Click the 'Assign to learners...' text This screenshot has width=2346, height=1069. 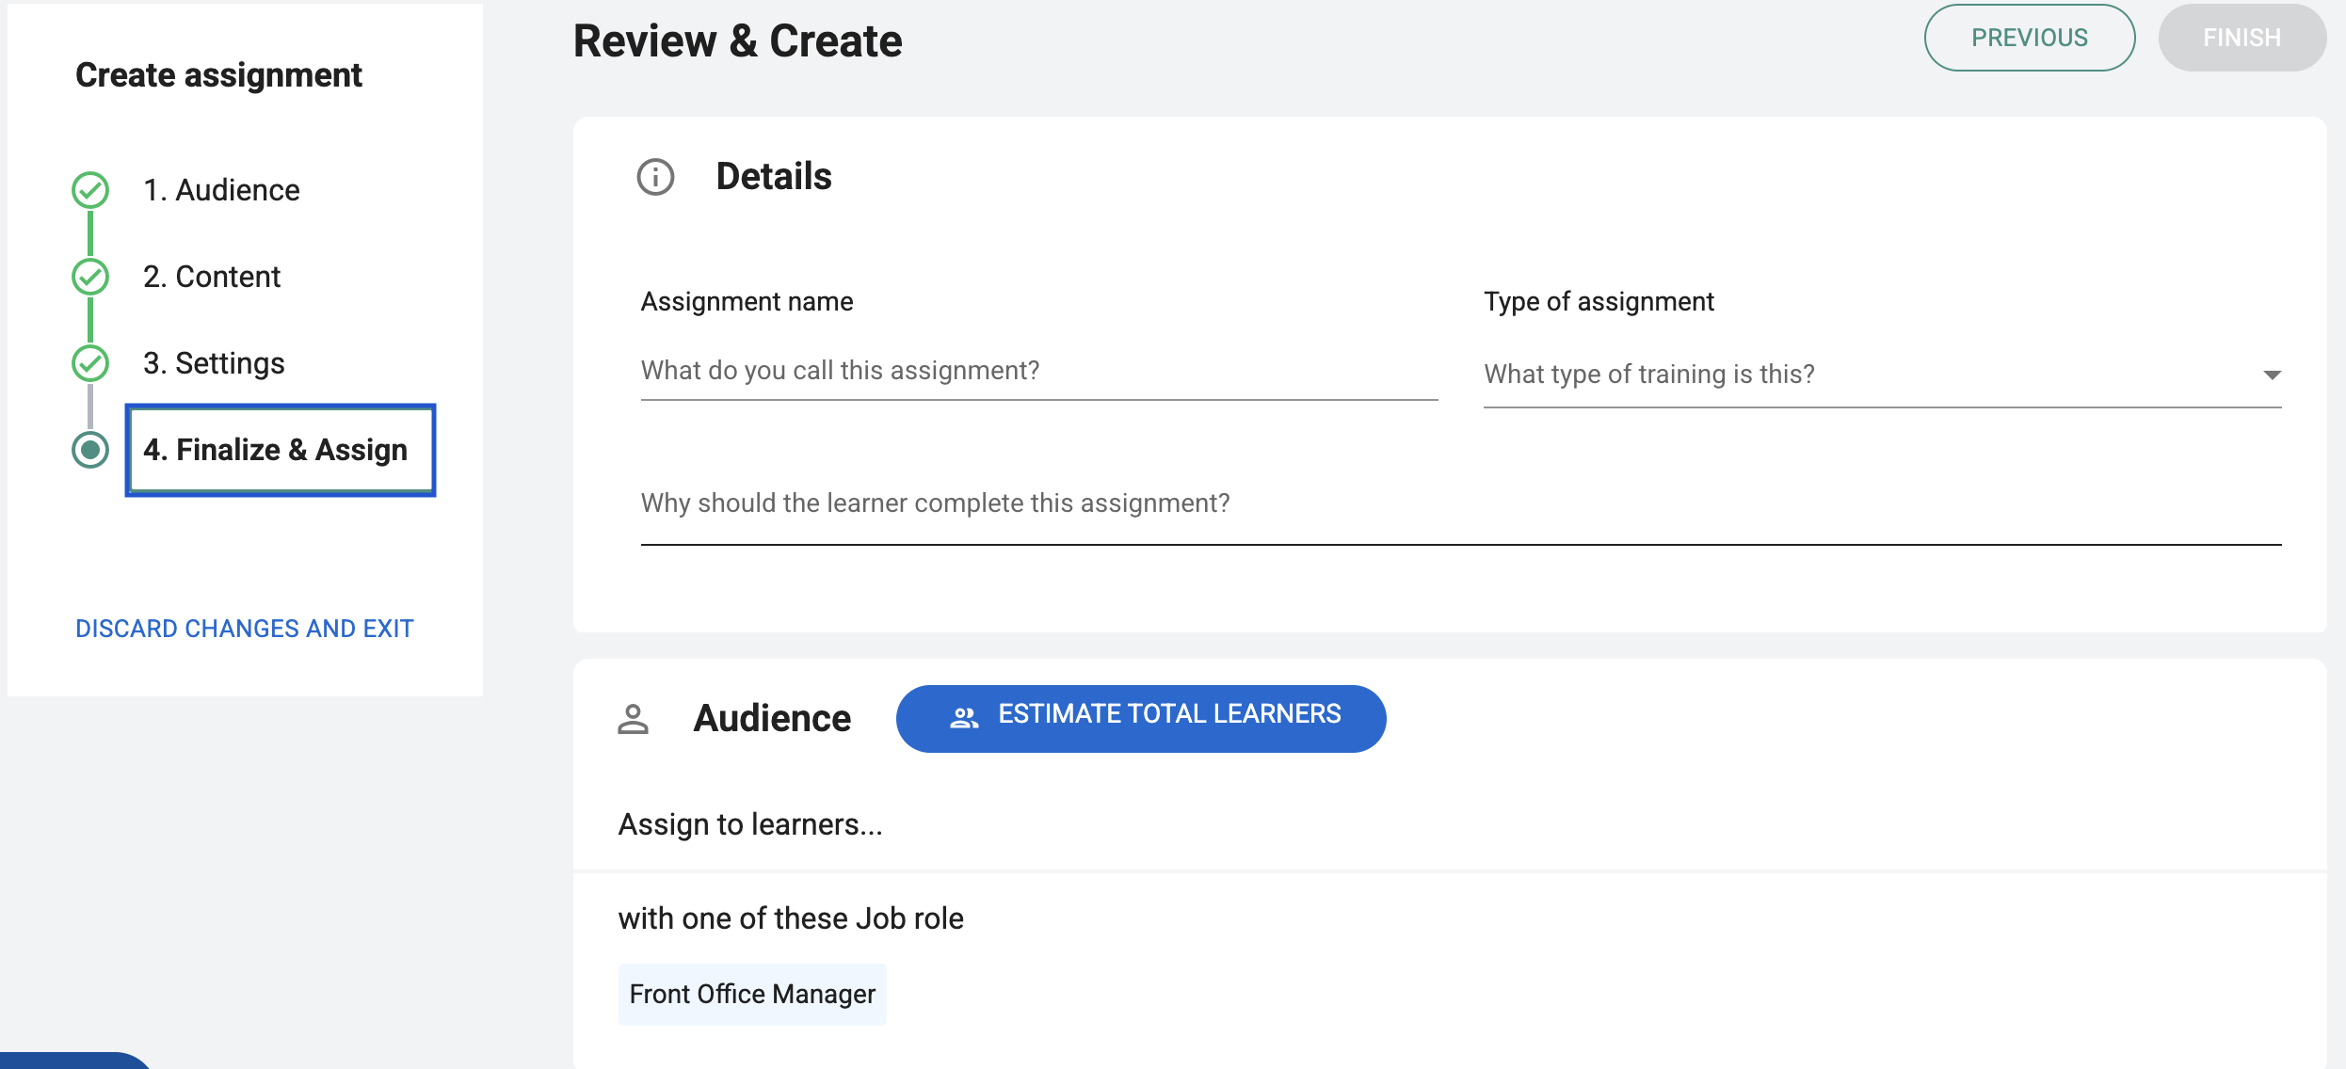click(x=750, y=824)
